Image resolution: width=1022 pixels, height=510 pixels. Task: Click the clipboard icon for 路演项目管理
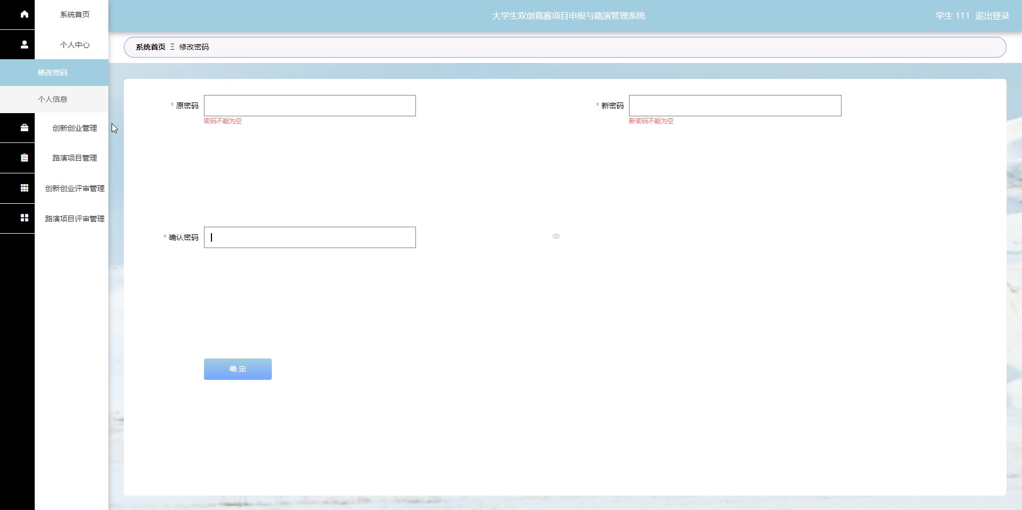coord(25,158)
